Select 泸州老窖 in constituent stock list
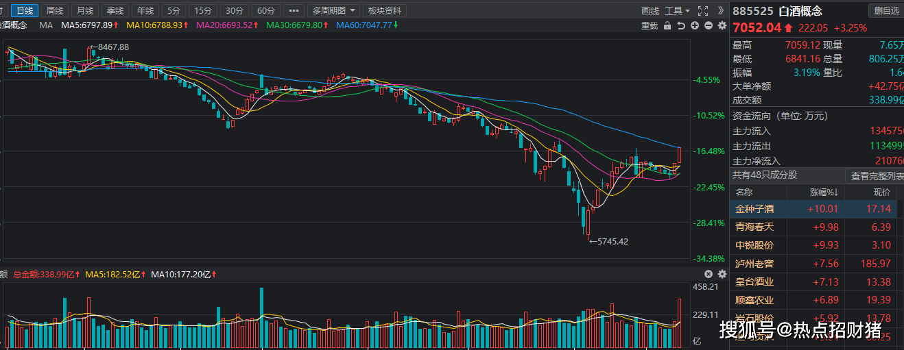This screenshot has height=350, width=904. (754, 263)
